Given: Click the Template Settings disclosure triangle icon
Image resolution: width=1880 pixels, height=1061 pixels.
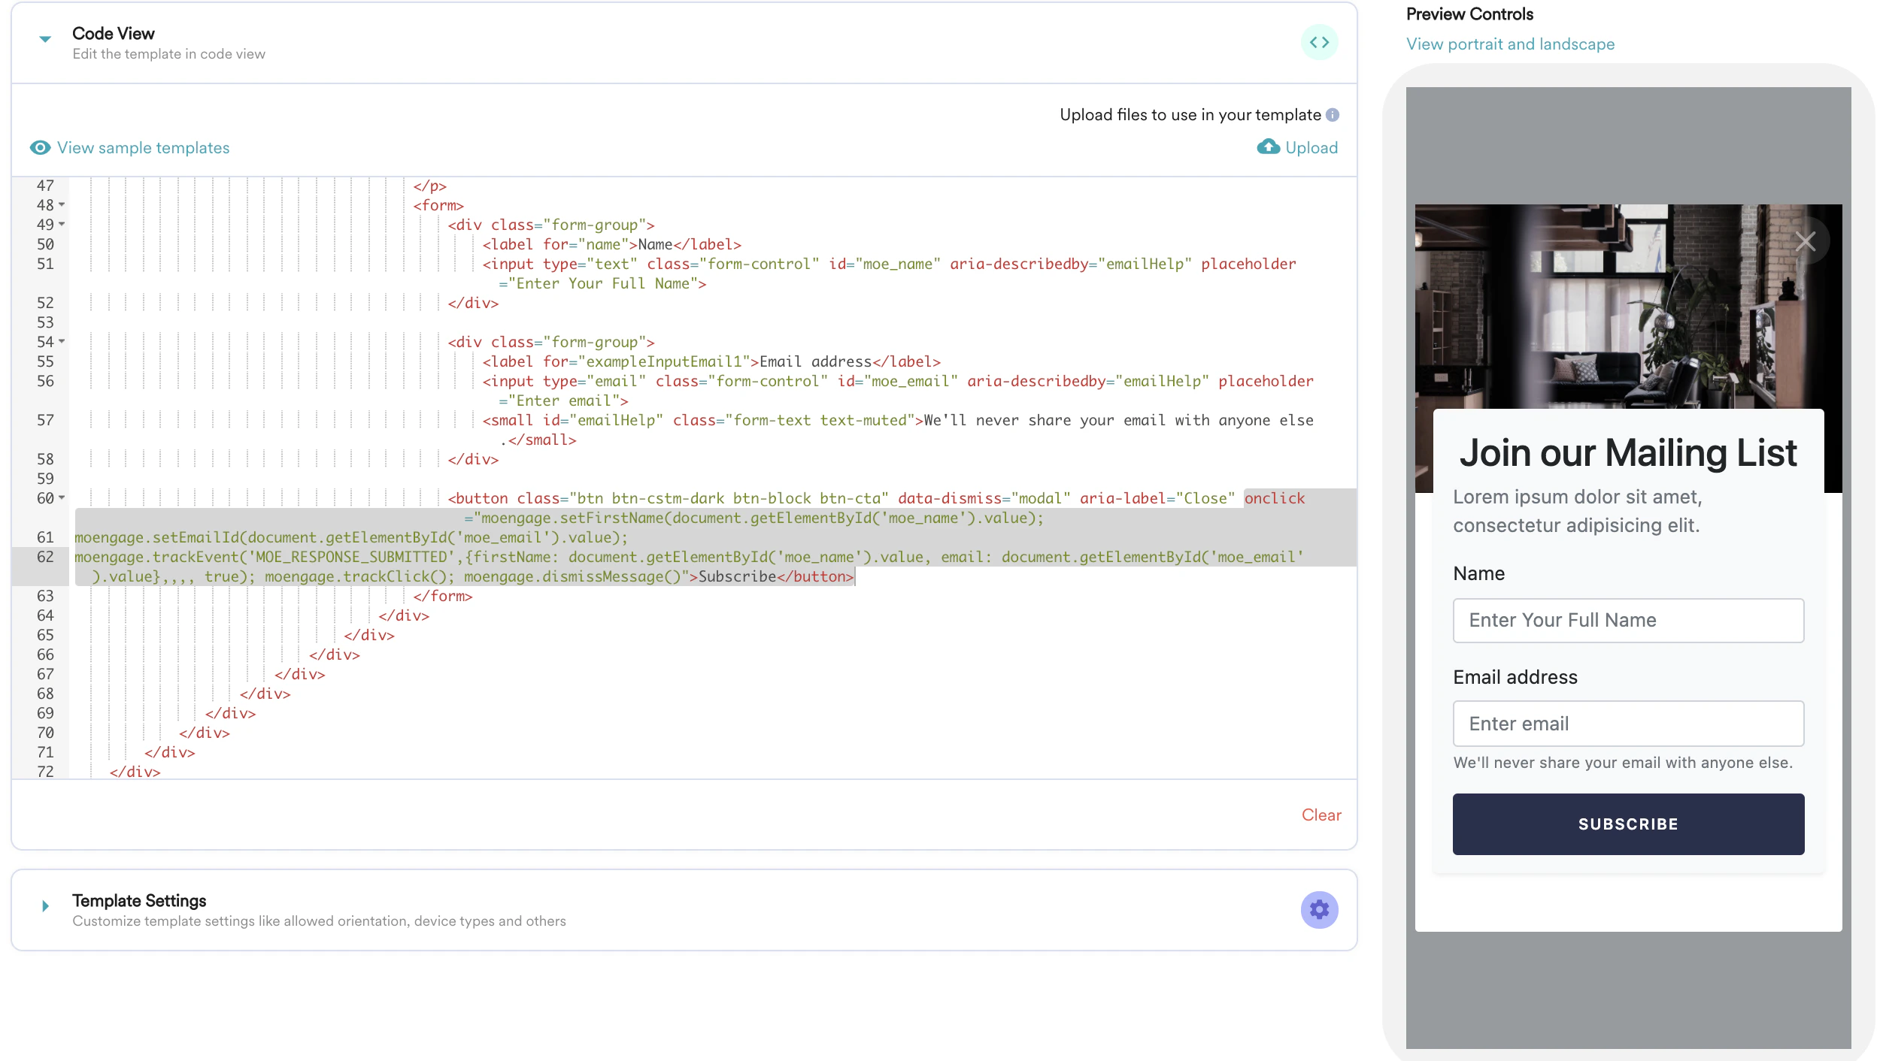Looking at the screenshot, I should click(45, 905).
